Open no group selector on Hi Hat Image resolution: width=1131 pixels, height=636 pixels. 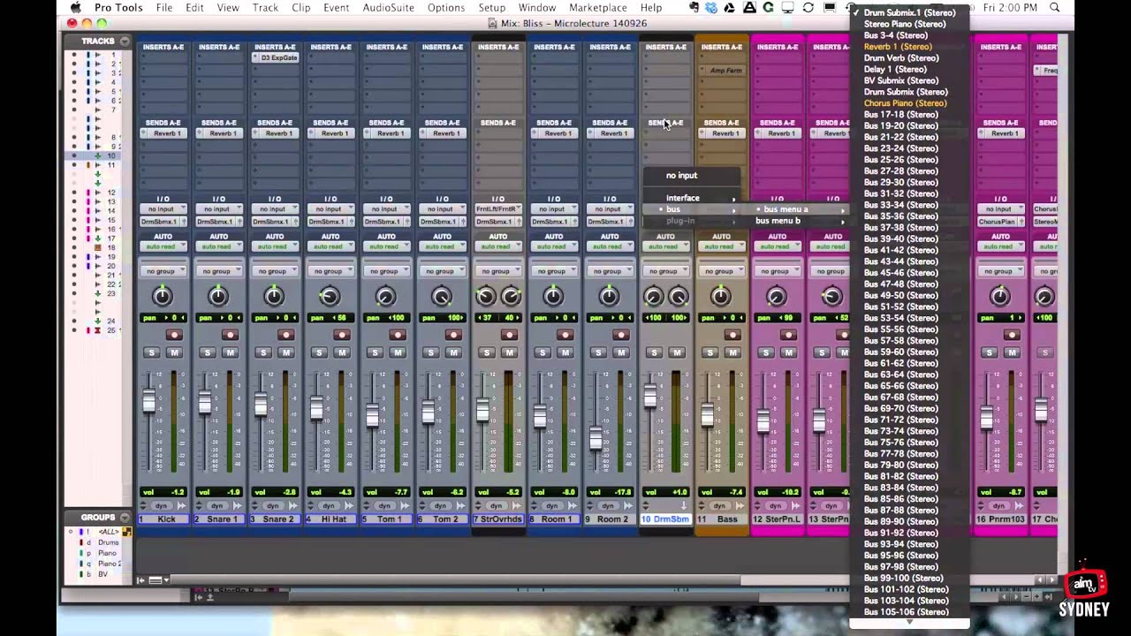click(x=330, y=271)
